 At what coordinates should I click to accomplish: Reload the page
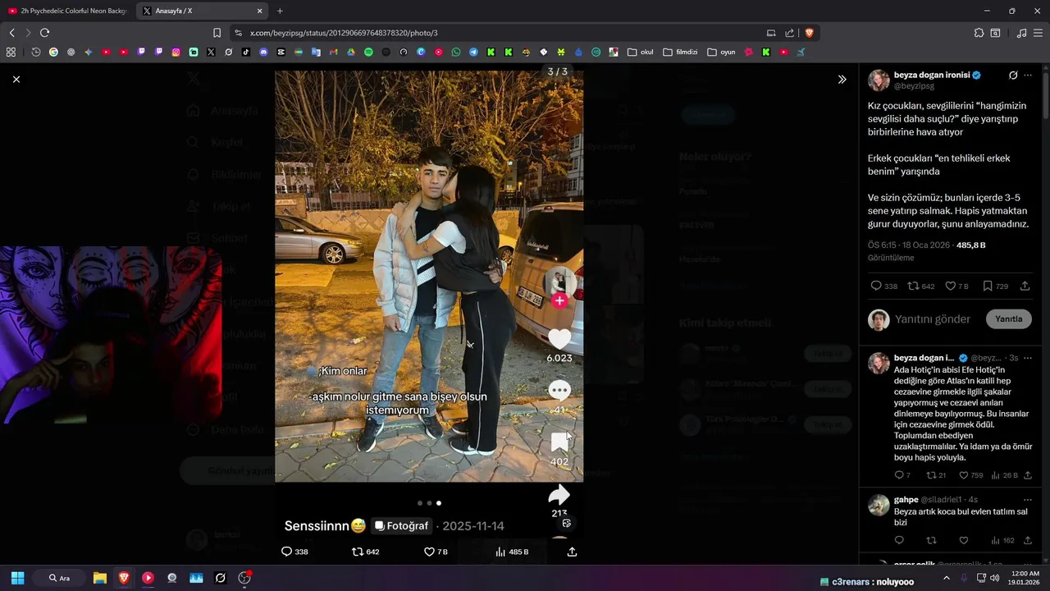pyautogui.click(x=44, y=33)
